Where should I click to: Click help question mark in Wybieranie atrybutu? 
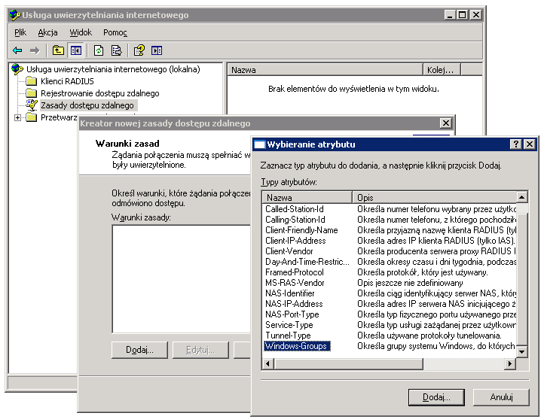pos(516,144)
